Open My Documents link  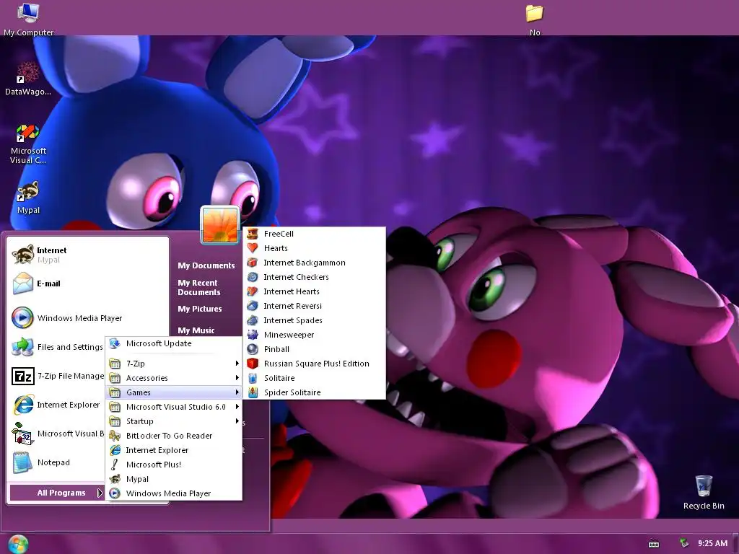[206, 265]
